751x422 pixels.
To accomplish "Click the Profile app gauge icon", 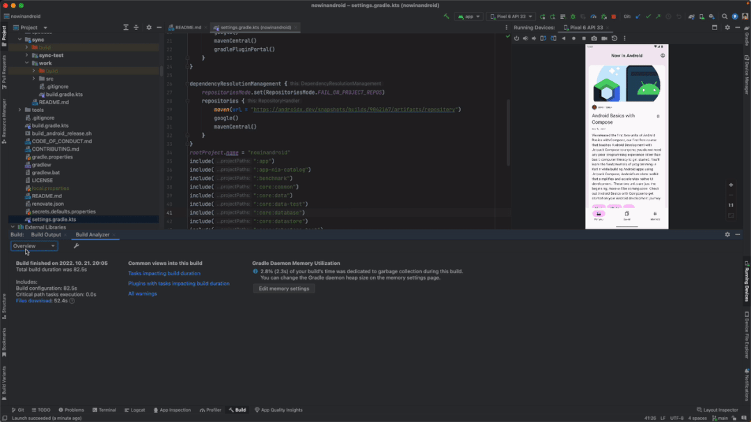I will [x=593, y=16].
